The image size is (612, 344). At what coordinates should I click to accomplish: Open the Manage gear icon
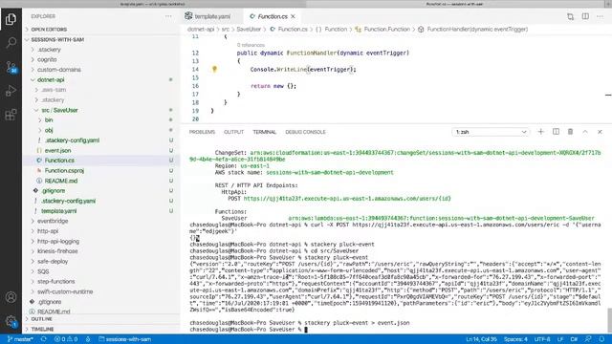11,321
